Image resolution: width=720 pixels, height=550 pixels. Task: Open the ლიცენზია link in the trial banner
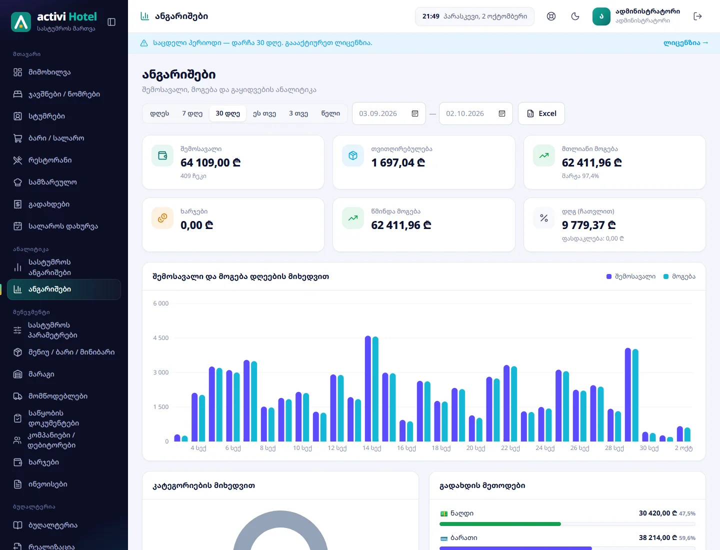point(685,43)
